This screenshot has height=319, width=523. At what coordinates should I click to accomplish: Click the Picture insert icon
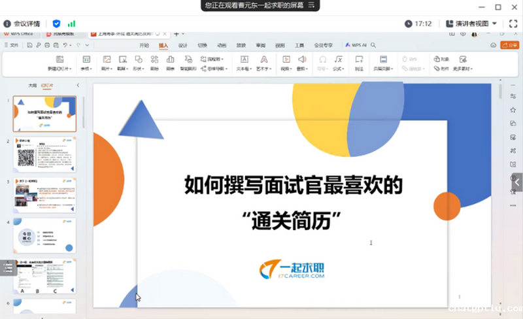[x=107, y=59]
